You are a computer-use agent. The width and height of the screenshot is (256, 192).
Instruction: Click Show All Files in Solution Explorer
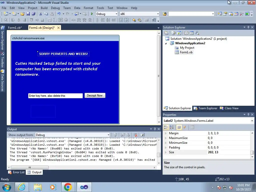point(173,33)
